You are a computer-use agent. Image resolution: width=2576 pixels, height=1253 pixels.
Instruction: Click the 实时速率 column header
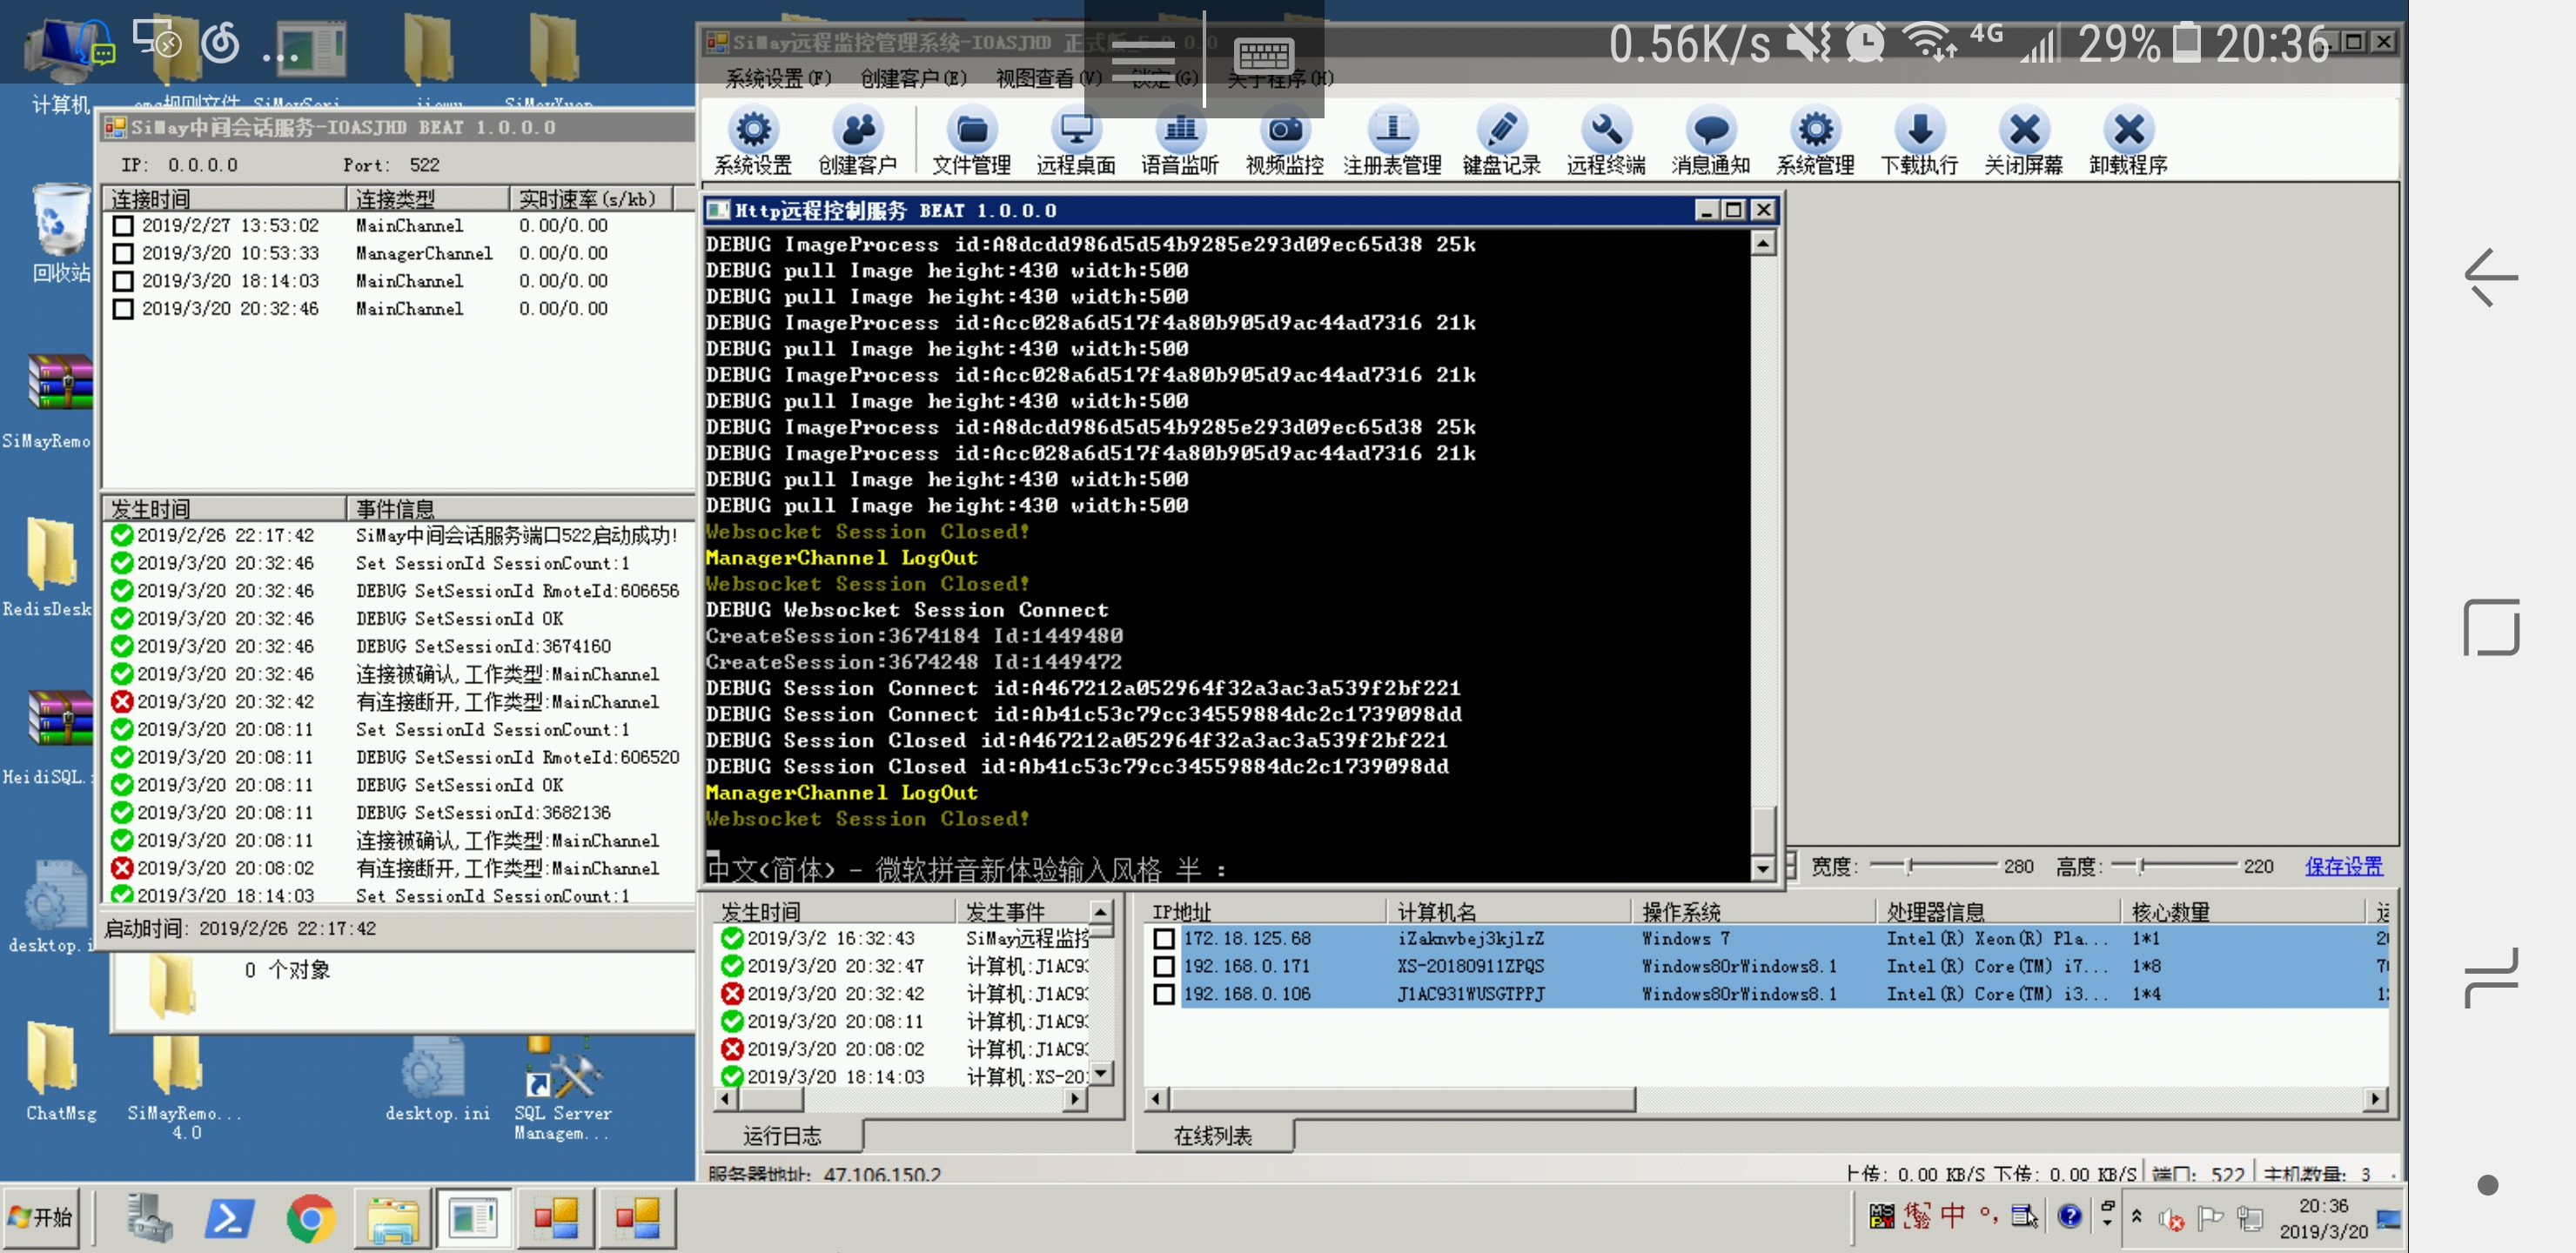click(590, 199)
